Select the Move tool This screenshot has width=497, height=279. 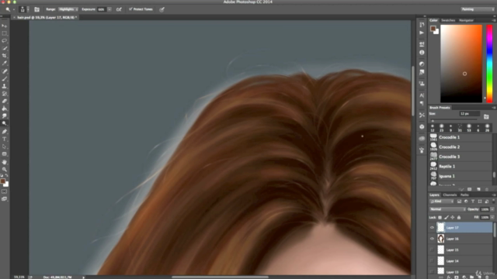[5, 26]
